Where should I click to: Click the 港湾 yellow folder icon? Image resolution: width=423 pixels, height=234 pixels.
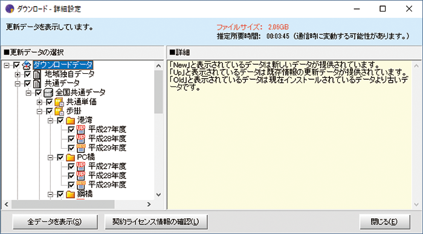[x=71, y=120]
